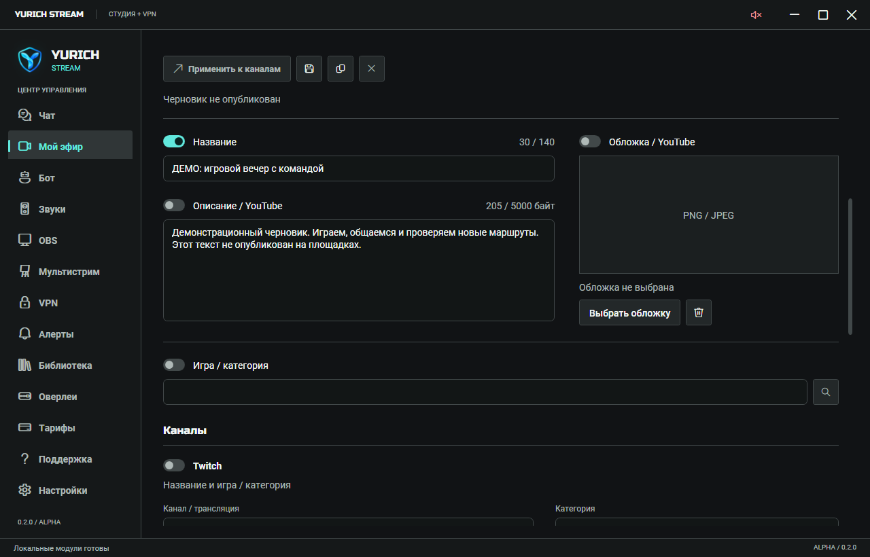
Task: Click the Выбрать обложку button
Action: [x=629, y=312]
